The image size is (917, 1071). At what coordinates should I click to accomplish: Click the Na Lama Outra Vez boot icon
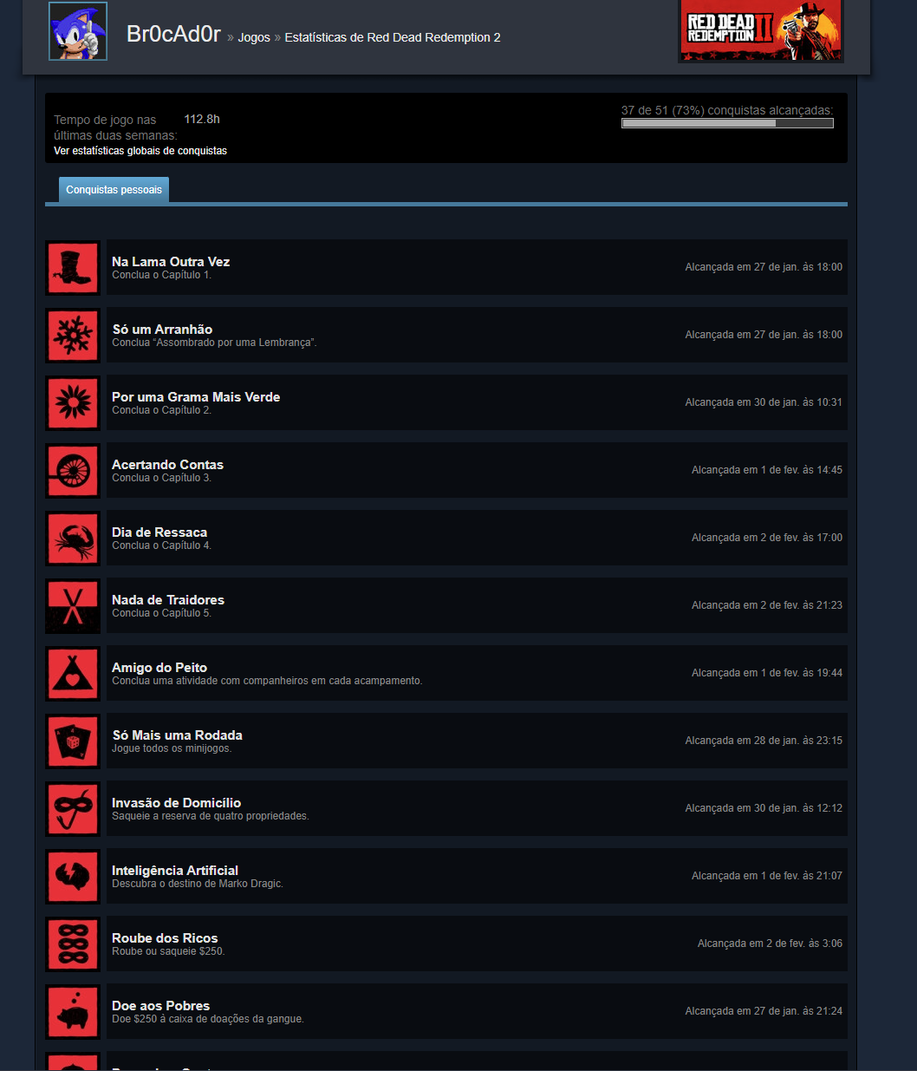(x=72, y=267)
